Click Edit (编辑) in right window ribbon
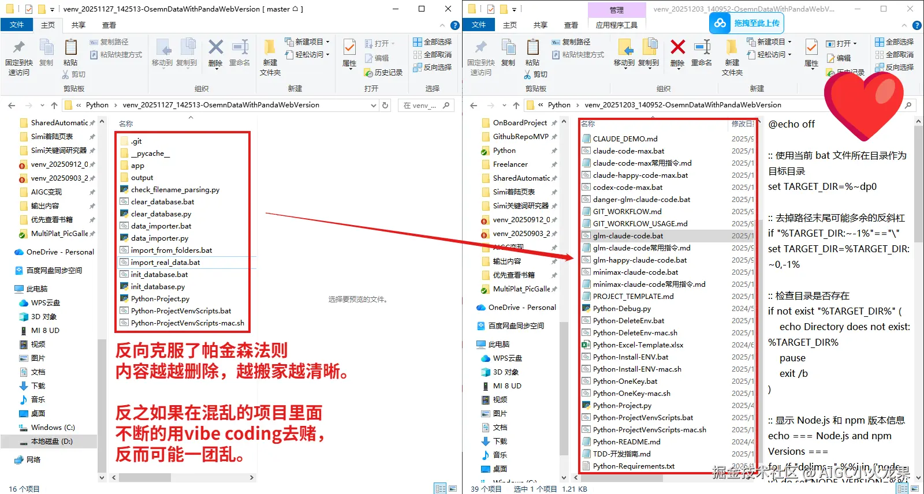The height and width of the screenshot is (494, 924). [839, 58]
